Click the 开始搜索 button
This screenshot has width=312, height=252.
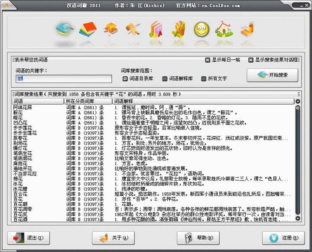(x=273, y=75)
